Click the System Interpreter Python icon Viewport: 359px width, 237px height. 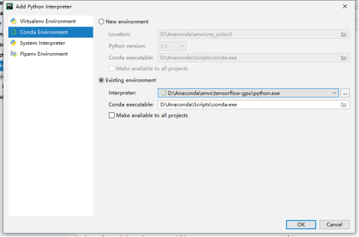tap(14, 43)
